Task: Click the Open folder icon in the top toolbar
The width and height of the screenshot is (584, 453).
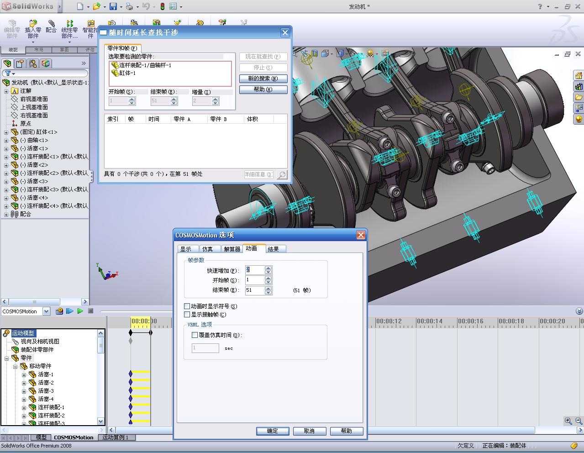Action: tap(96, 6)
